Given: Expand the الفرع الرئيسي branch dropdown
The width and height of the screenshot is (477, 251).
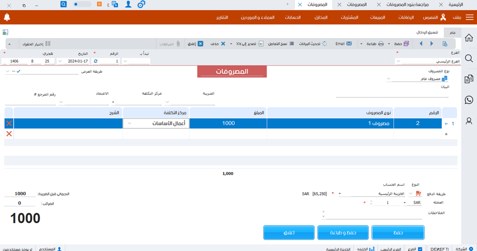Looking at the screenshot, I should [398, 61].
